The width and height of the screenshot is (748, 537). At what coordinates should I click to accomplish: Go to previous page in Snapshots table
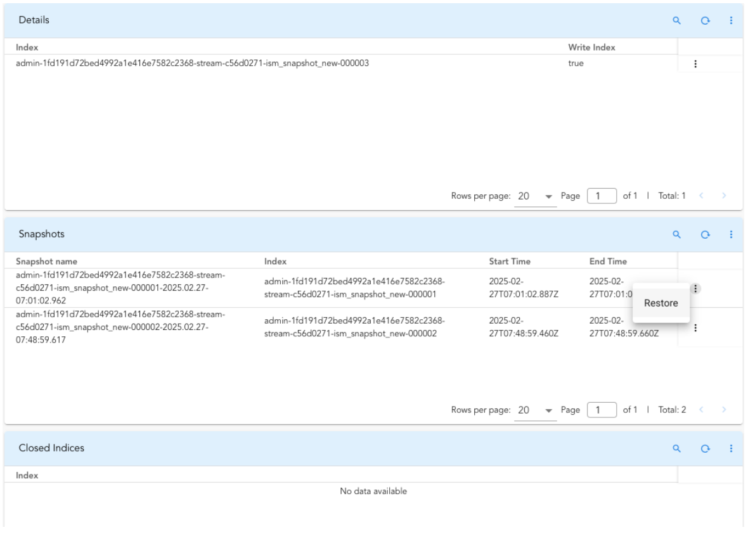pos(700,410)
